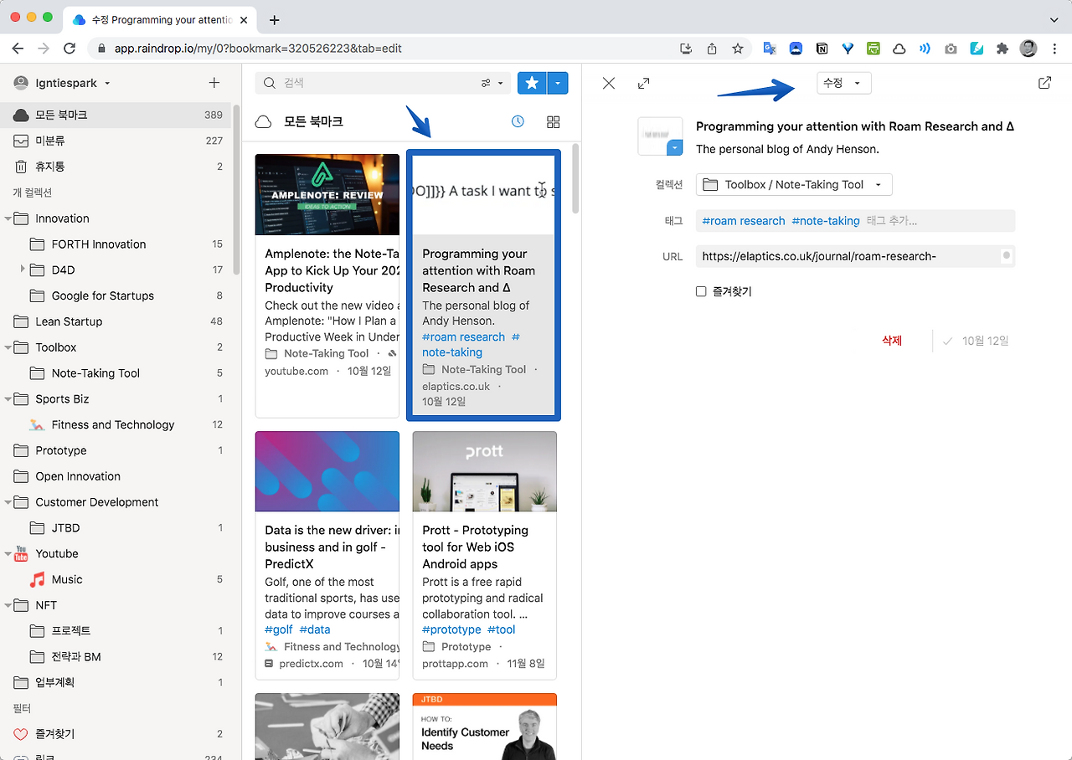Viewport: 1072px width, 760px height.
Task: Bookmark this page with address bar star
Action: pyautogui.click(x=737, y=49)
